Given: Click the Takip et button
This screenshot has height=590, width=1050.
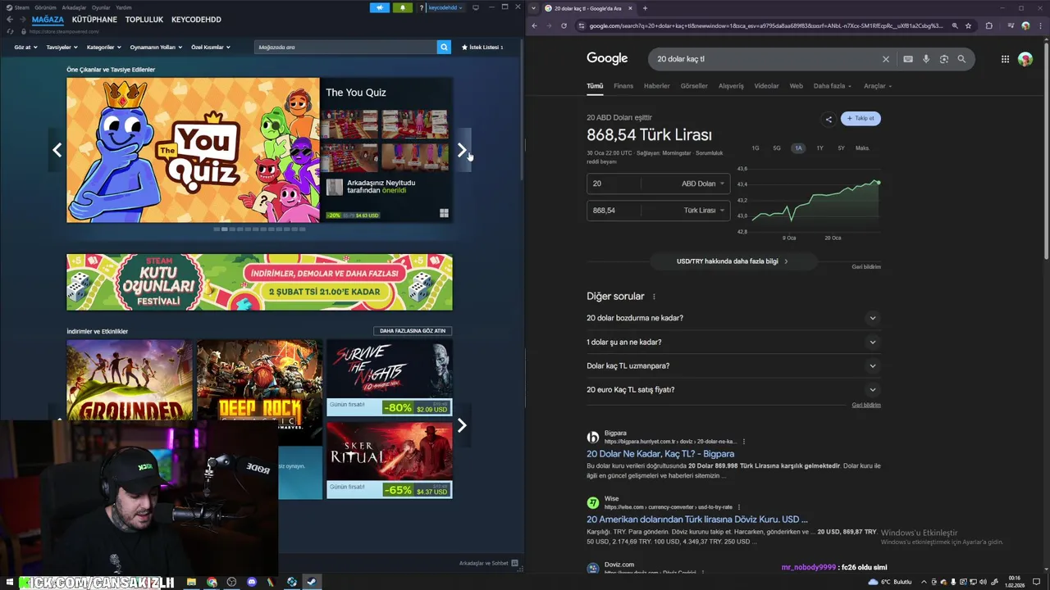Looking at the screenshot, I should click(861, 119).
